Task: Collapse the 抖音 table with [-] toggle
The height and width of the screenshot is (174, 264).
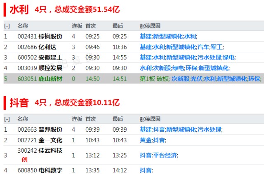Action: click(x=7, y=119)
